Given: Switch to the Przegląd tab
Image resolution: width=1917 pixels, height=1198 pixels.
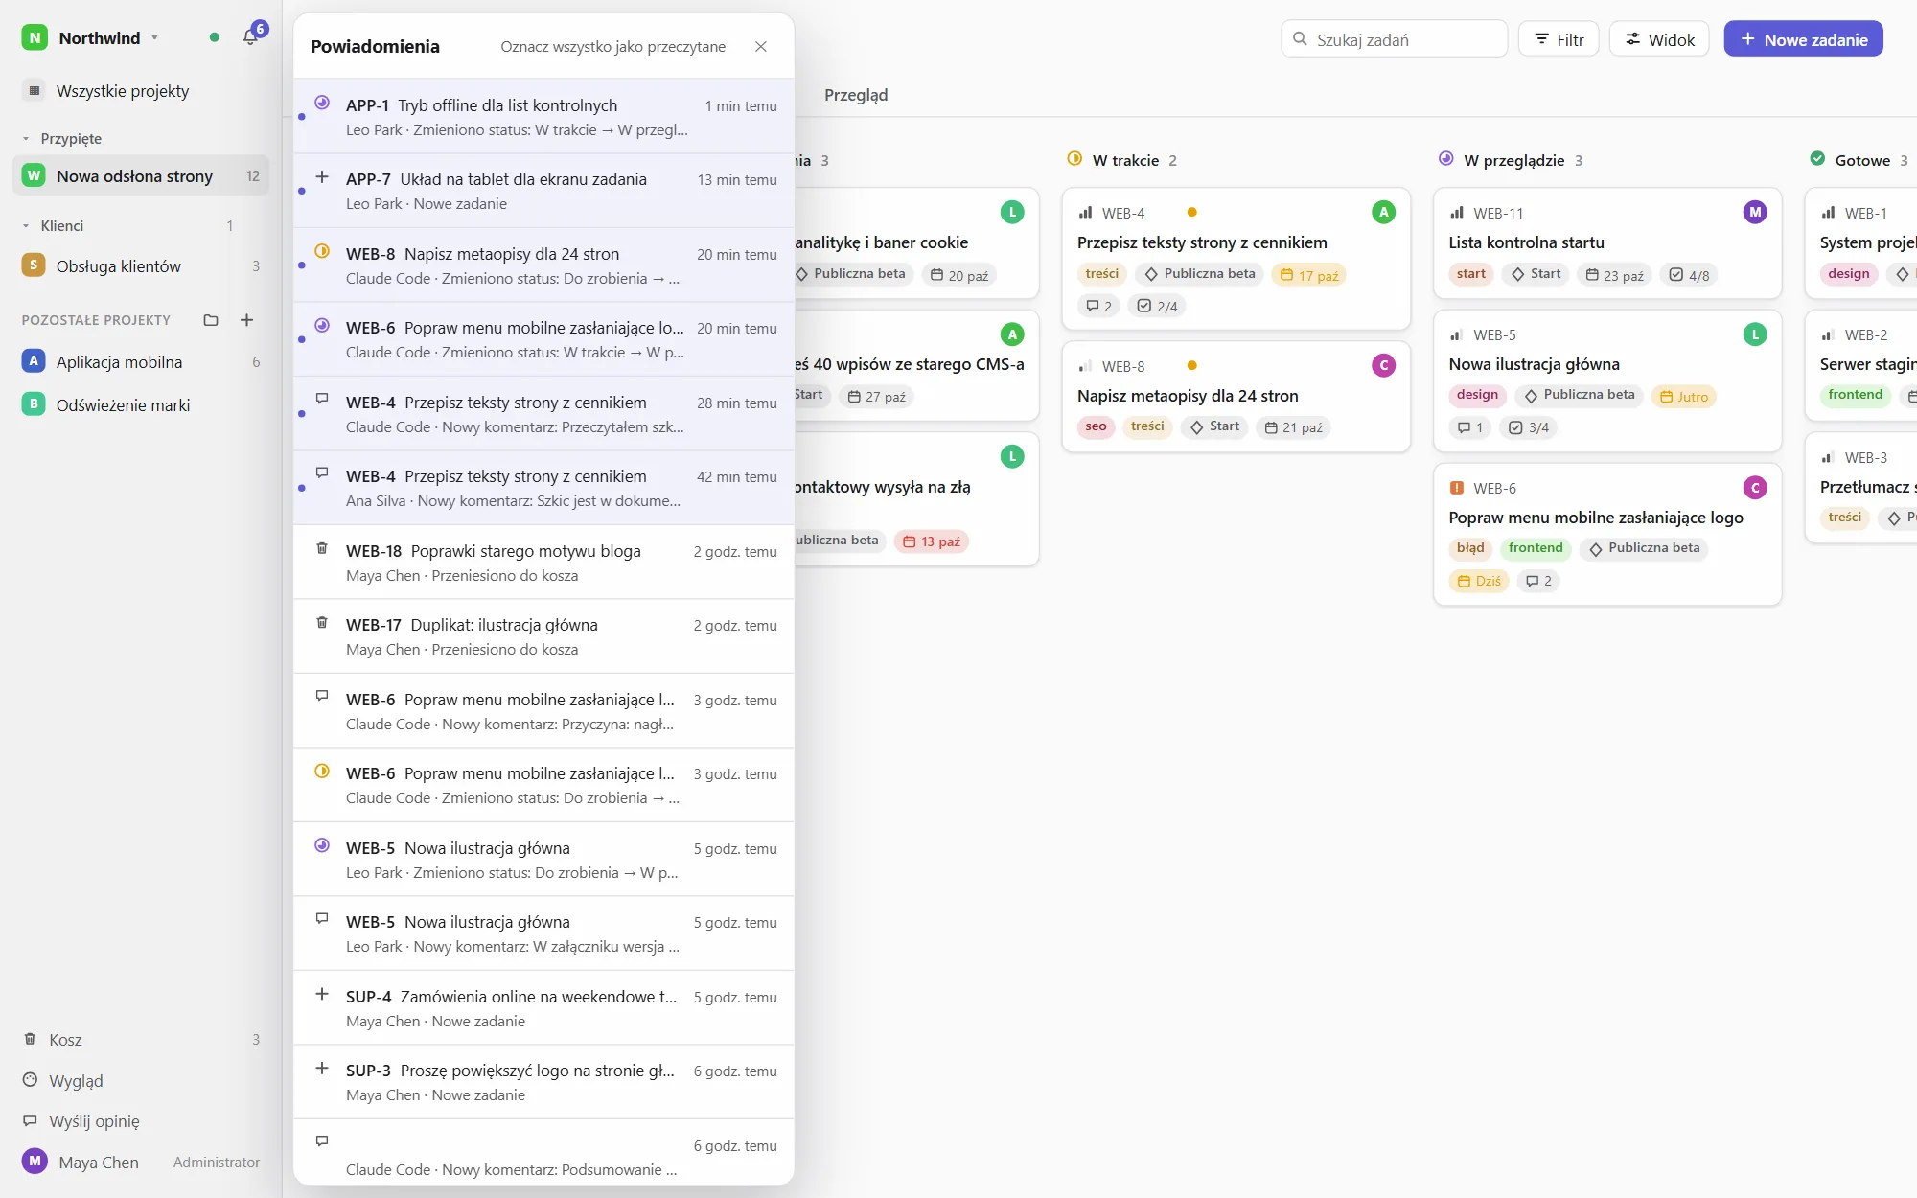Looking at the screenshot, I should 856,95.
